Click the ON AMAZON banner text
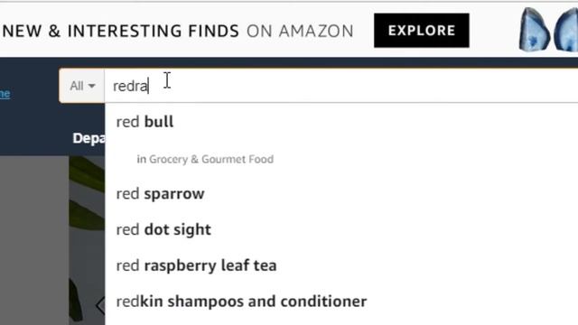Image resolution: width=578 pixels, height=325 pixels. coord(300,31)
